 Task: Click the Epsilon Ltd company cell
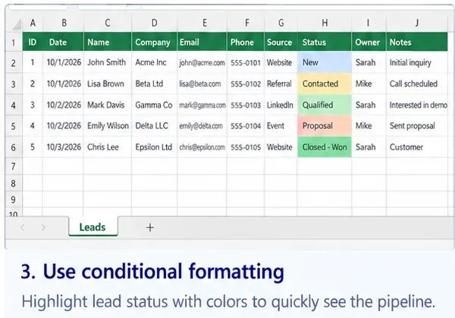[x=155, y=147]
